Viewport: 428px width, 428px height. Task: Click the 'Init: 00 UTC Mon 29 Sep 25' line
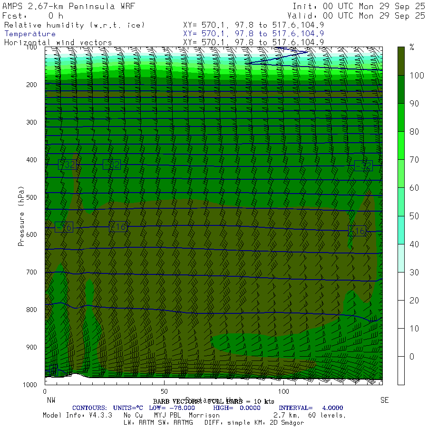point(359,6)
